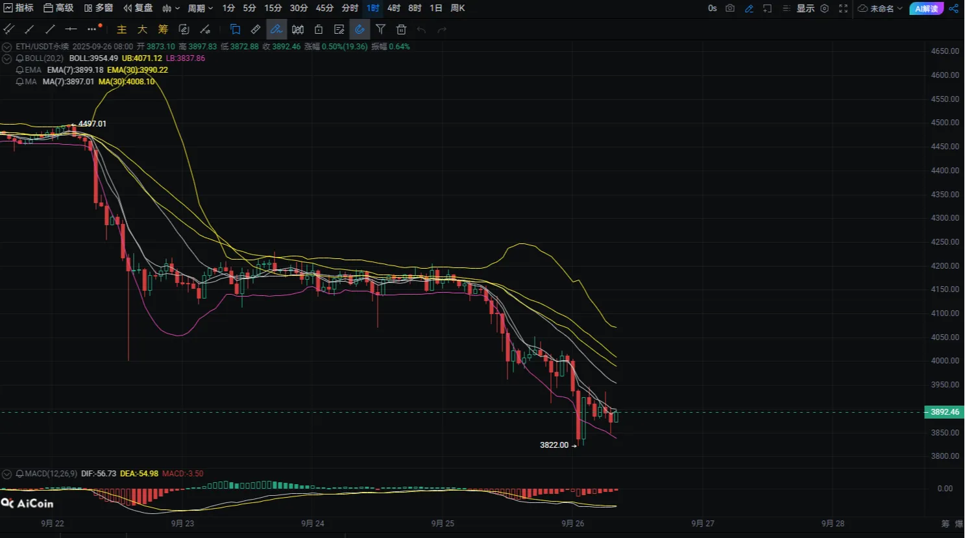
Task: Select the 周K weekly timeframe
Action: click(458, 8)
